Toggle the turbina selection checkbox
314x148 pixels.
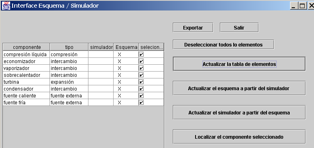click(141, 82)
